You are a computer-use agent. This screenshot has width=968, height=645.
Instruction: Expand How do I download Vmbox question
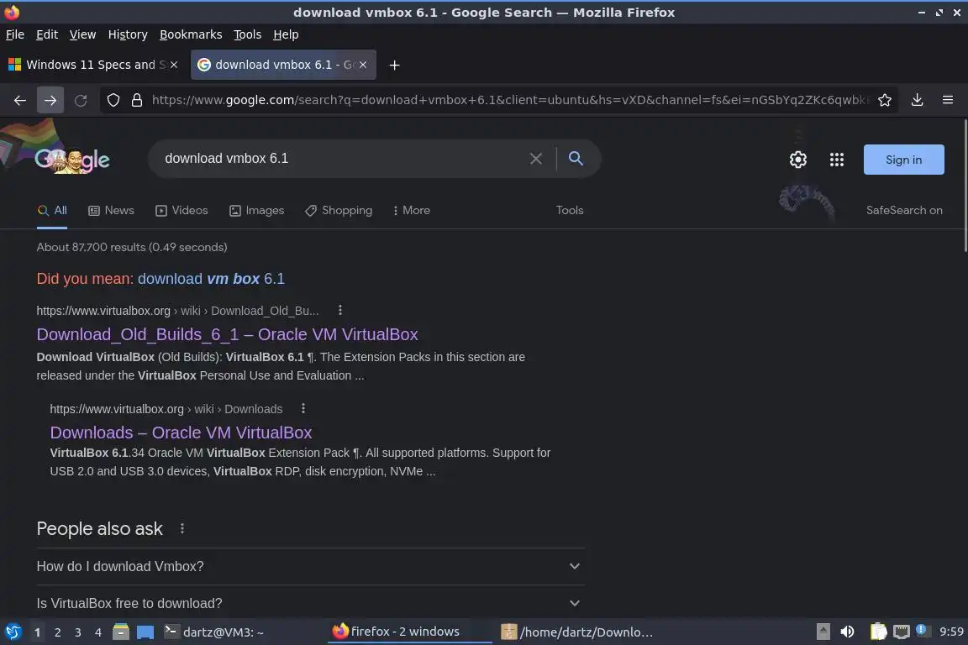(311, 566)
